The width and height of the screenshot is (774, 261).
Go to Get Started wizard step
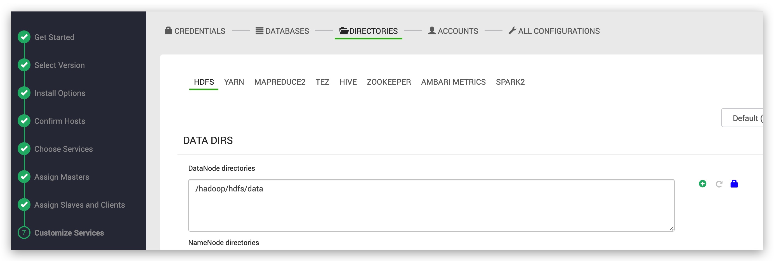[x=54, y=37]
